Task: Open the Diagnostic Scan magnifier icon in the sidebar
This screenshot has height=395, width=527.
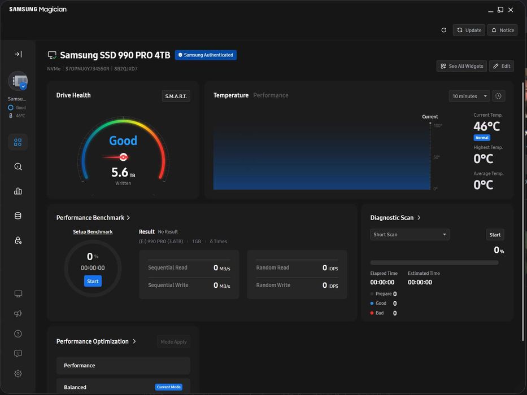Action: point(18,166)
